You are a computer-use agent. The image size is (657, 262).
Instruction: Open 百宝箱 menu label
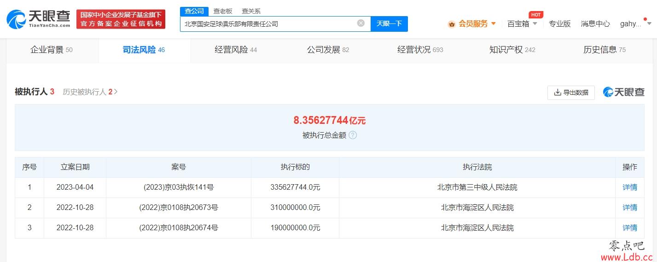coord(518,24)
